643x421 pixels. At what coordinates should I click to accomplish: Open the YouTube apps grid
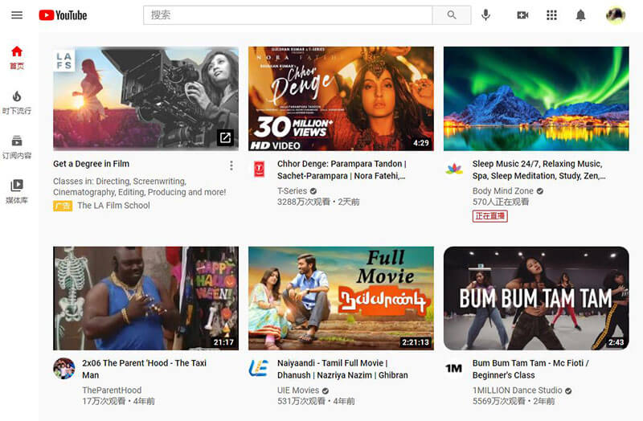tap(551, 15)
